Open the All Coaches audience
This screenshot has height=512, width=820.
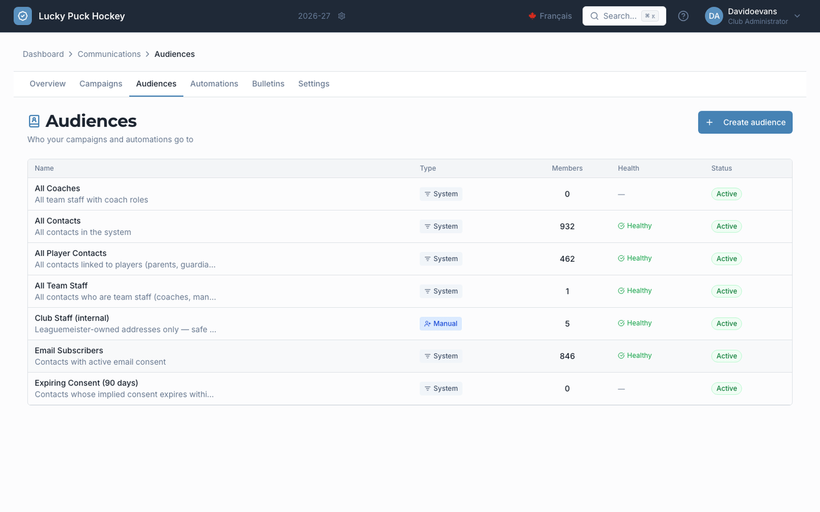click(x=58, y=188)
